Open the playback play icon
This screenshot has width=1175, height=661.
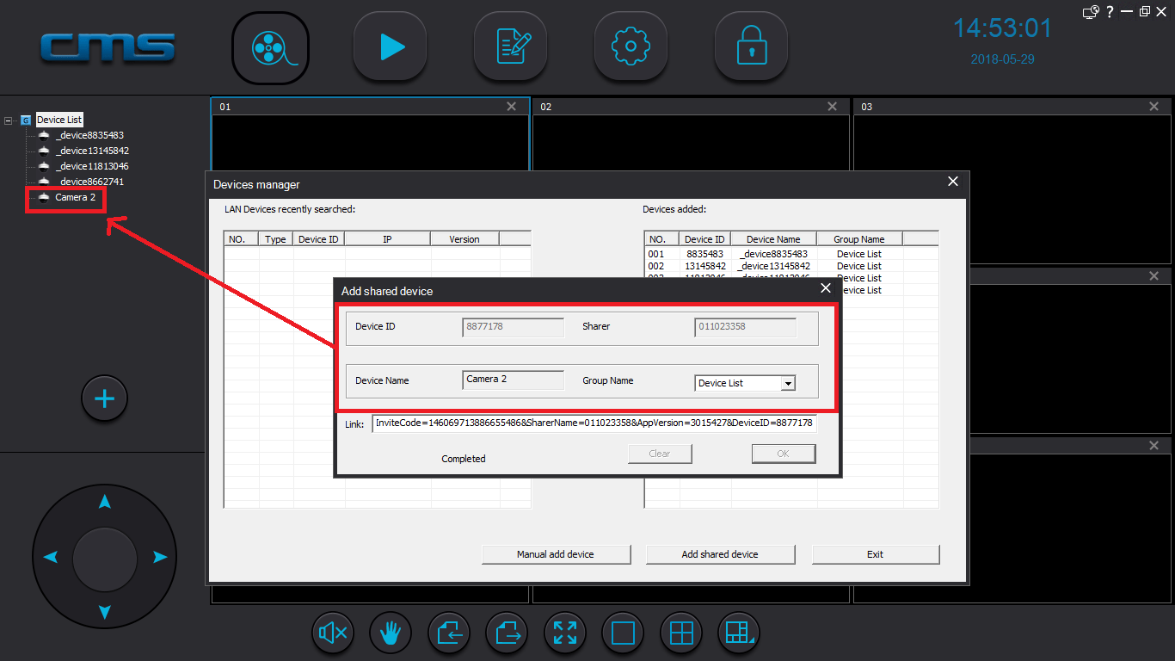pyautogui.click(x=391, y=47)
